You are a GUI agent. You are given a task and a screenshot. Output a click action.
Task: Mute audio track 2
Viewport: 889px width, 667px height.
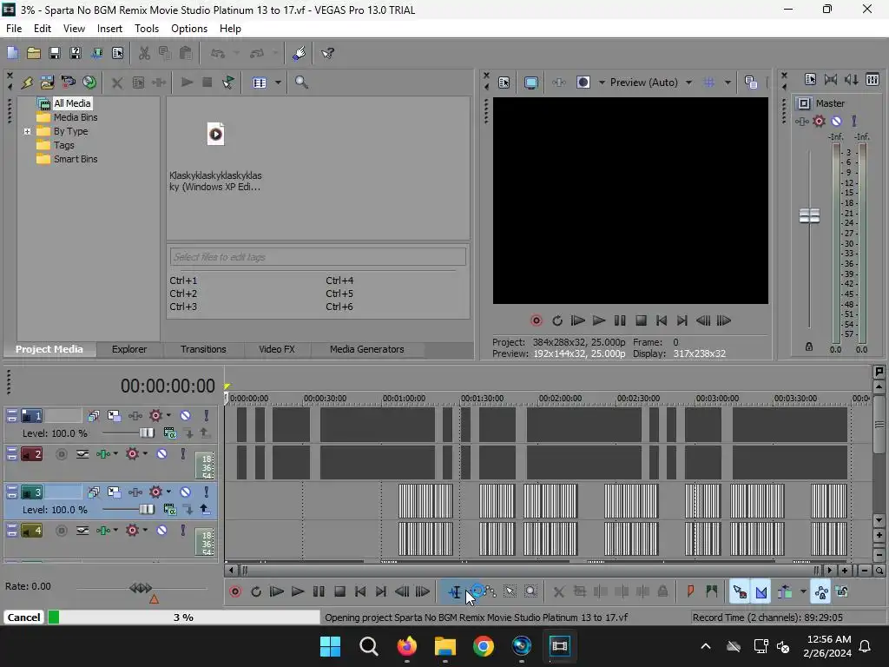click(x=161, y=453)
